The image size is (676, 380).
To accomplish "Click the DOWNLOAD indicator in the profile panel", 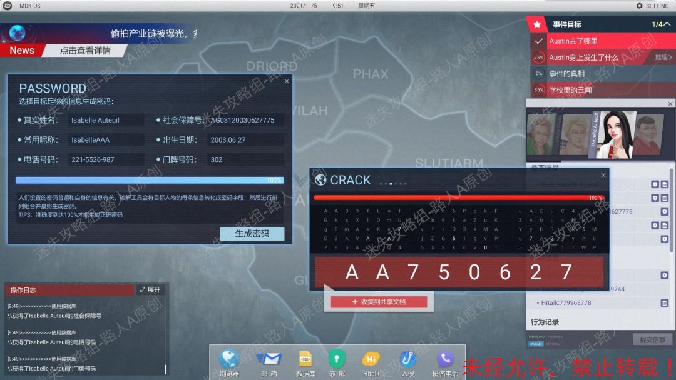I will pyautogui.click(x=536, y=336).
